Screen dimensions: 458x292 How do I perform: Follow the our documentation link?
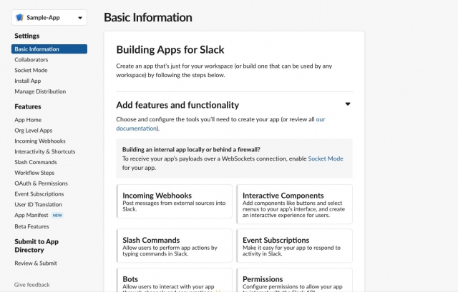click(137, 129)
